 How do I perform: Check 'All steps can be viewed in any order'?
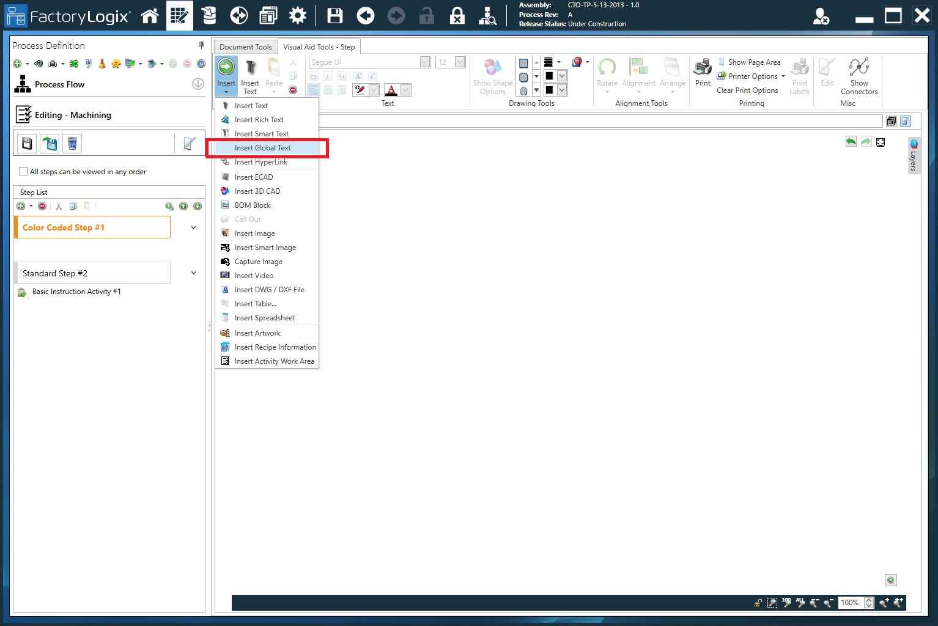[23, 171]
